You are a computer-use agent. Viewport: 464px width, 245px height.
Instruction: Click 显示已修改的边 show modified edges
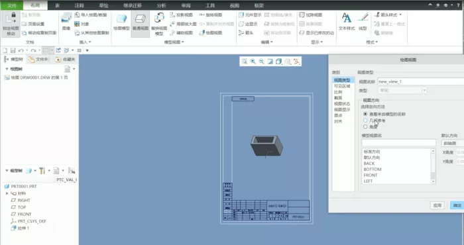(x=316, y=33)
